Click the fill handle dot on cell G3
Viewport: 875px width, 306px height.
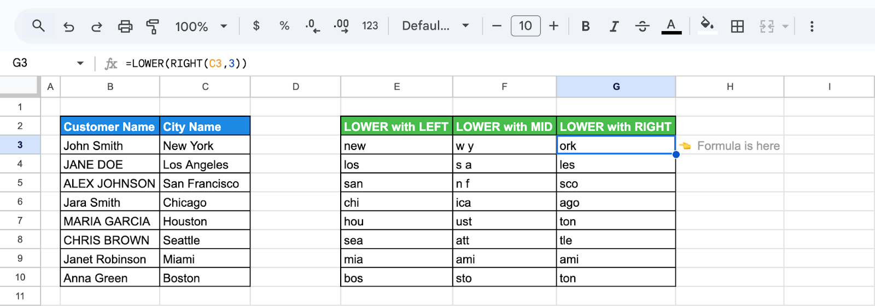[676, 154]
